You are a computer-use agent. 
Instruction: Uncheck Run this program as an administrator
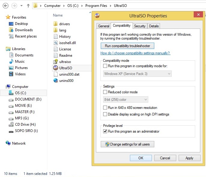click(x=105, y=131)
